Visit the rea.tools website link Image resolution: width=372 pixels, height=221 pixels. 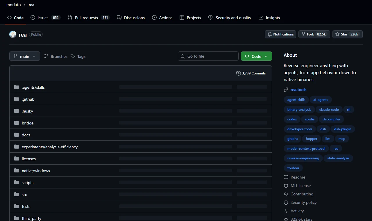pyautogui.click(x=298, y=90)
